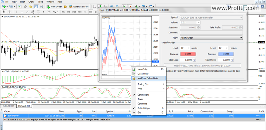Viewport: 266px width, 130px height.
Task: Toggle the Terminal panel icon
Action: (x=36, y=7)
